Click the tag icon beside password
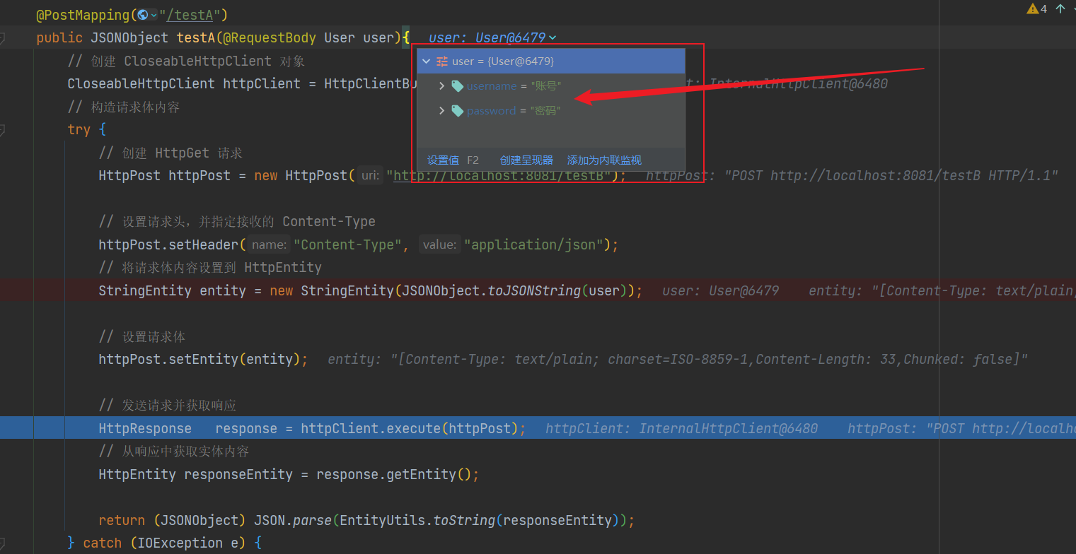 [x=457, y=110]
